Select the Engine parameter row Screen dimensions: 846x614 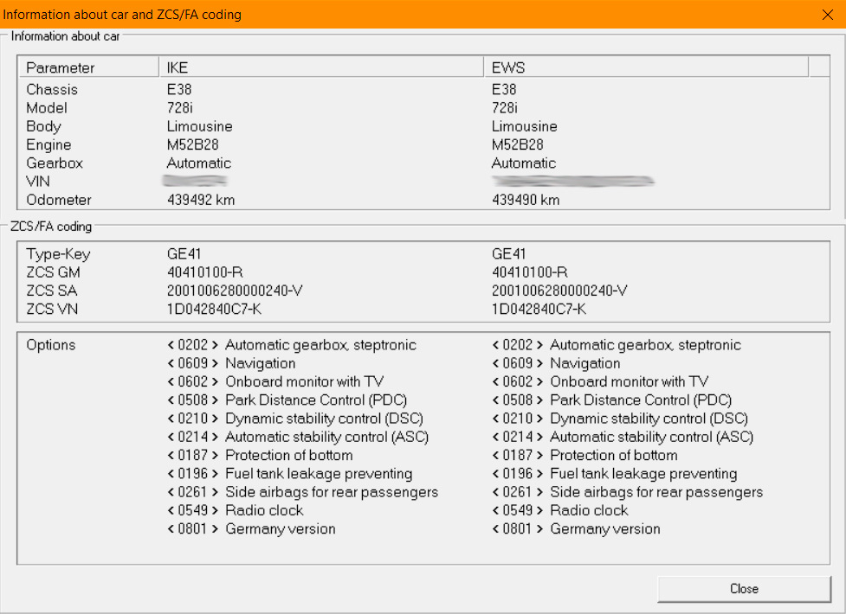click(48, 145)
